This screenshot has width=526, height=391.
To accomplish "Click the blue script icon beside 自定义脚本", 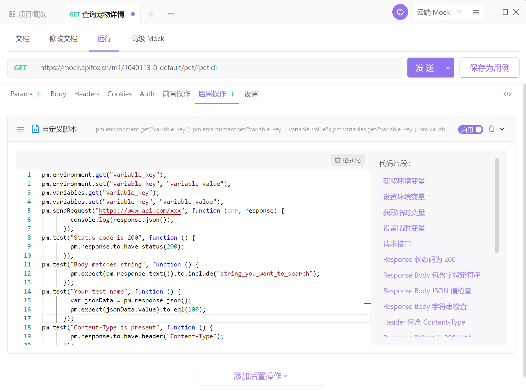I will (x=35, y=129).
